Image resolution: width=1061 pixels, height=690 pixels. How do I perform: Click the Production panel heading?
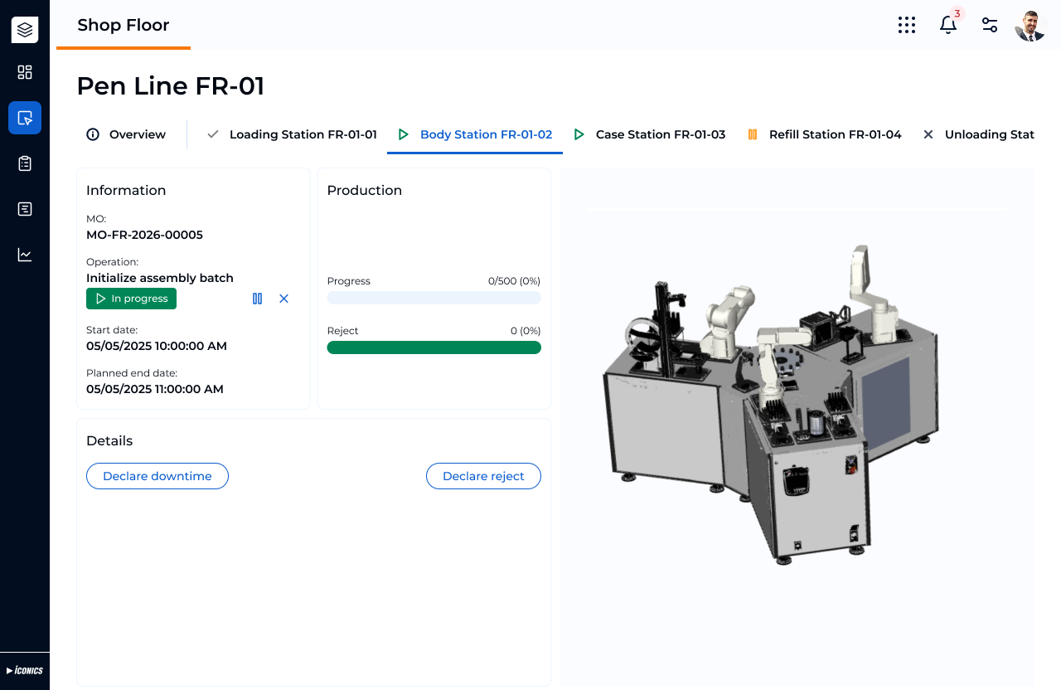pos(365,190)
